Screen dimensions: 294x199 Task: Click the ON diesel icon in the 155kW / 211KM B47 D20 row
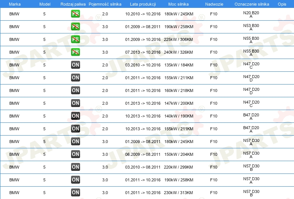click(75, 129)
